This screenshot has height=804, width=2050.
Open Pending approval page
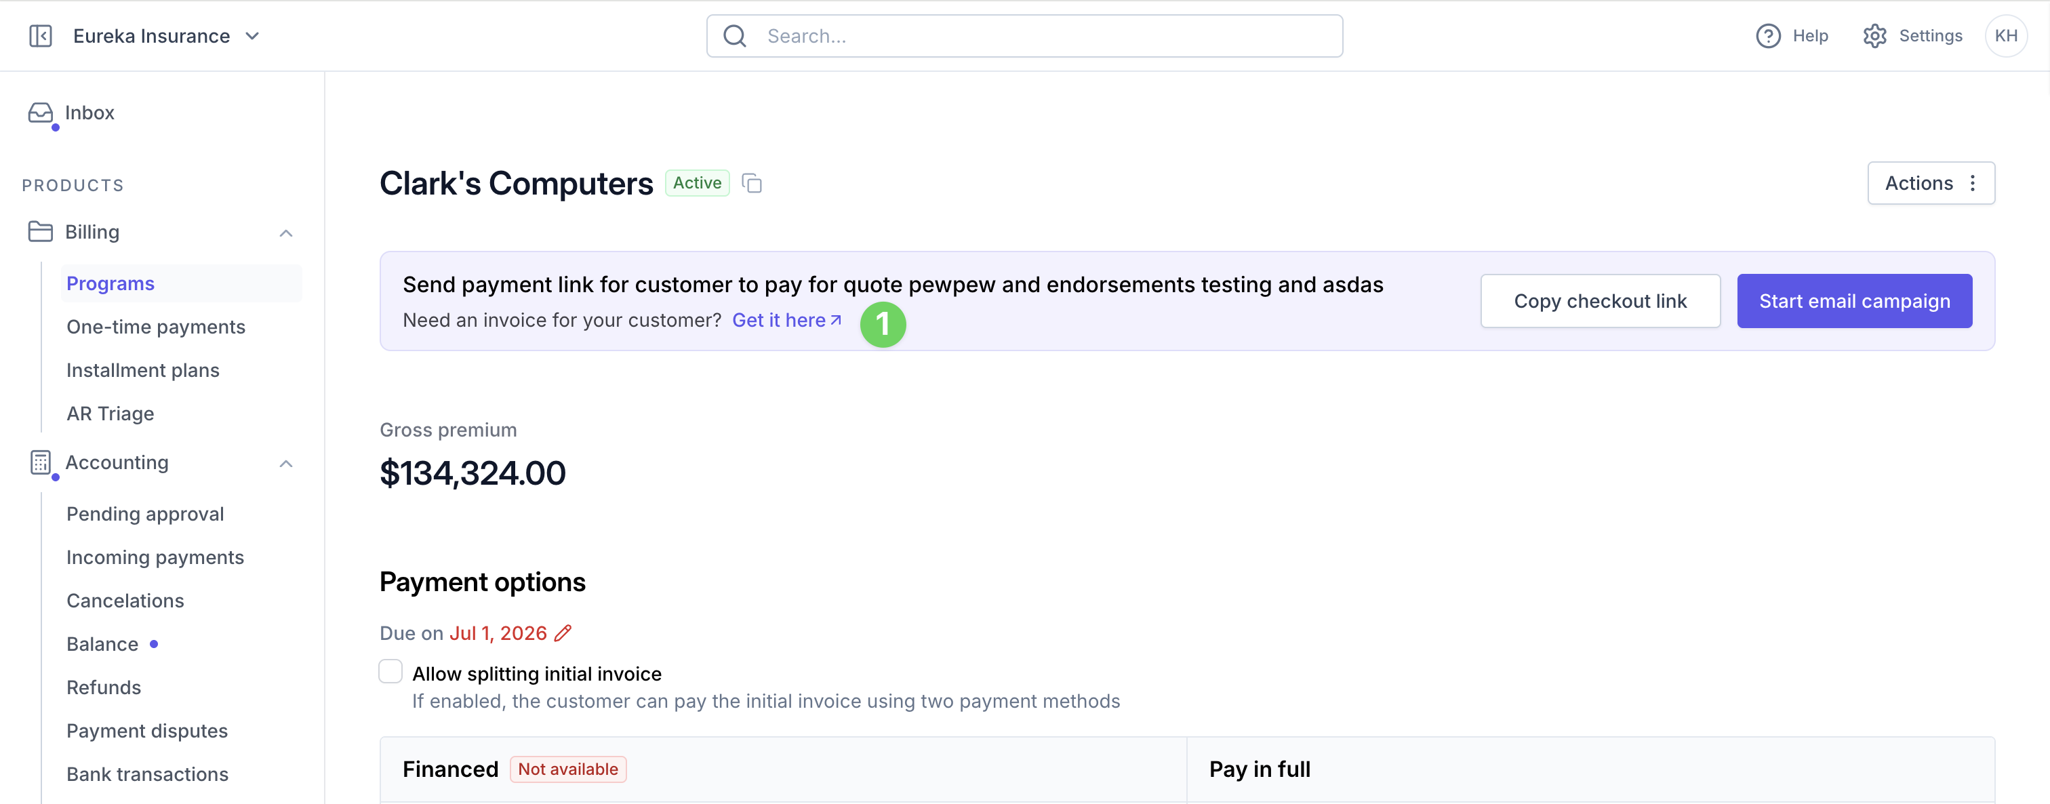click(146, 515)
